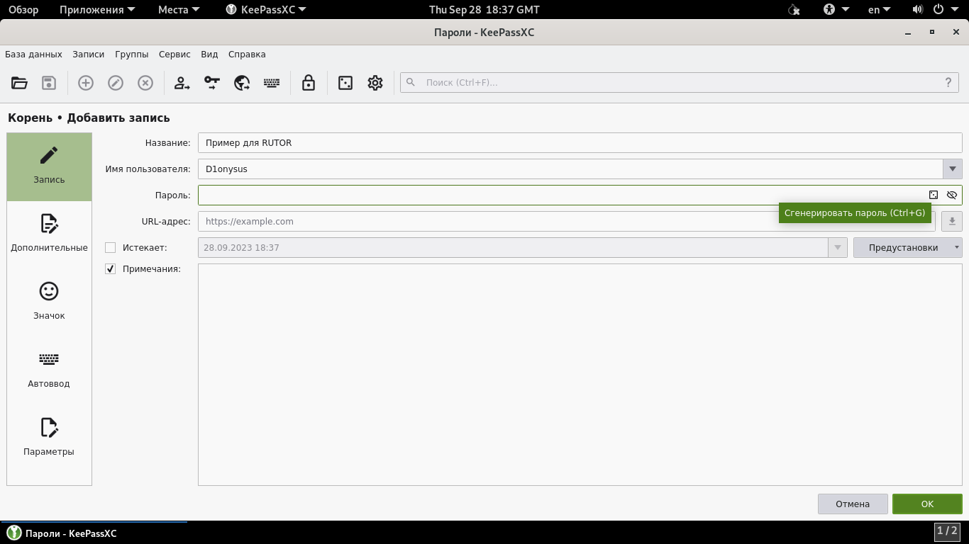
Task: Open settings via the gear icon
Action: tap(375, 83)
